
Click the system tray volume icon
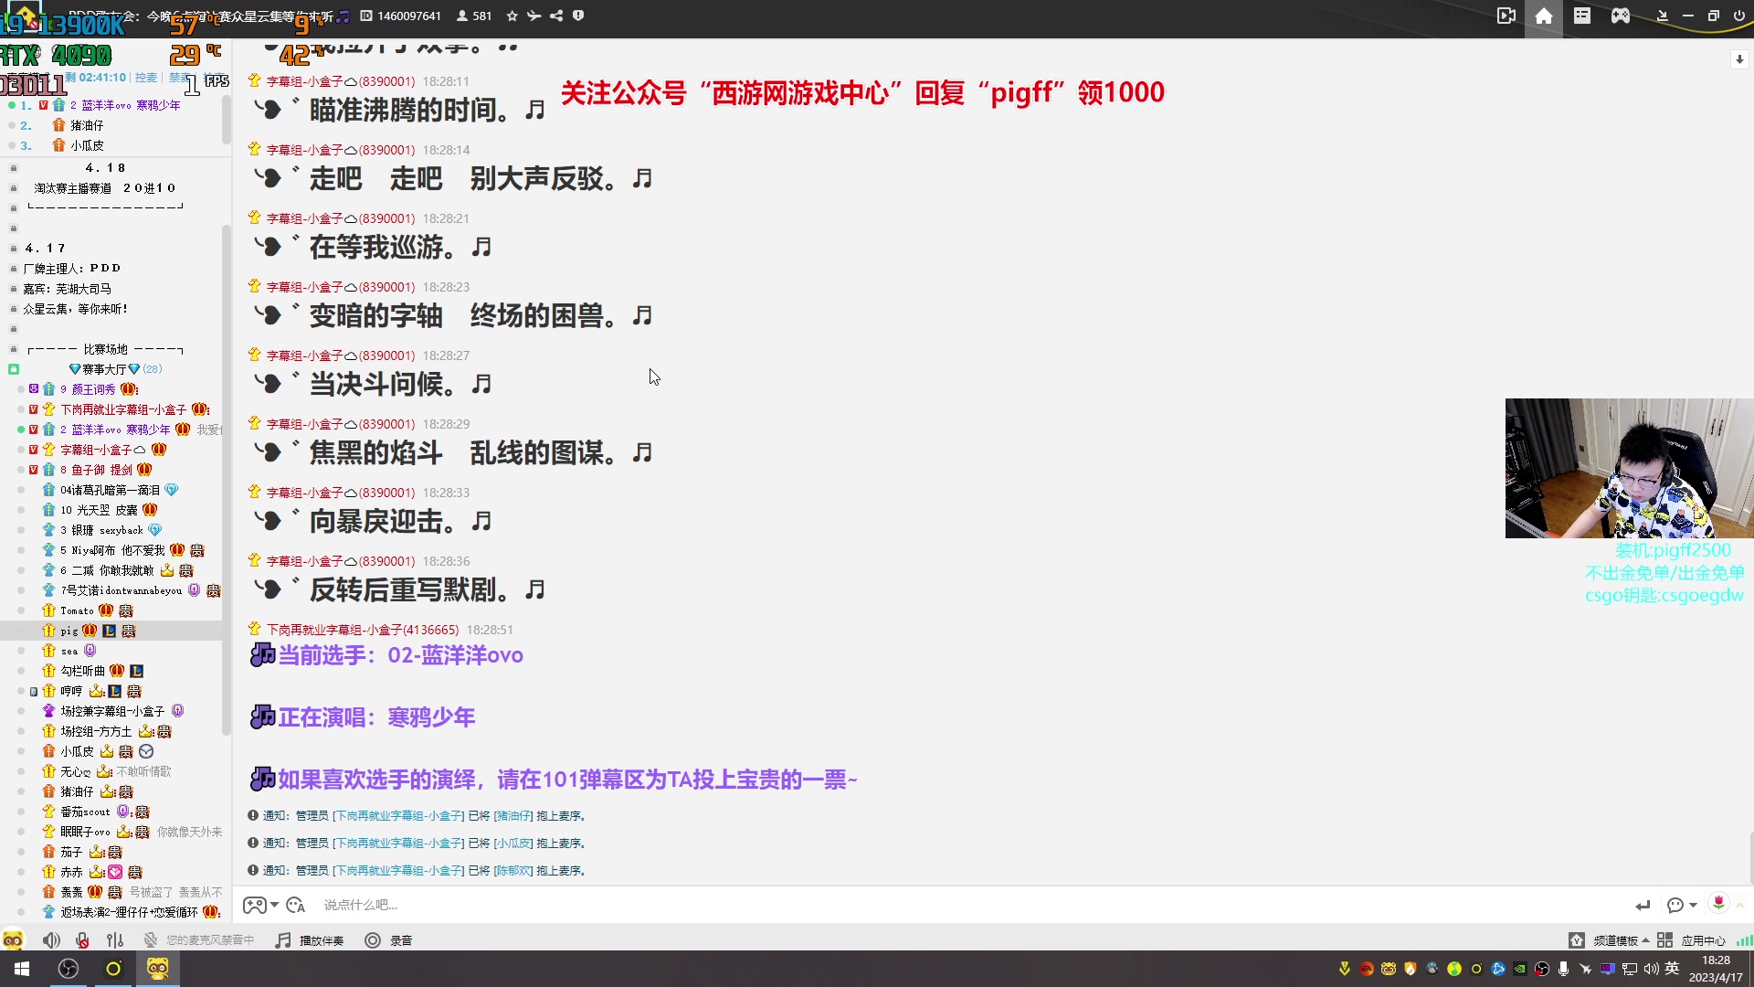[x=1652, y=969]
